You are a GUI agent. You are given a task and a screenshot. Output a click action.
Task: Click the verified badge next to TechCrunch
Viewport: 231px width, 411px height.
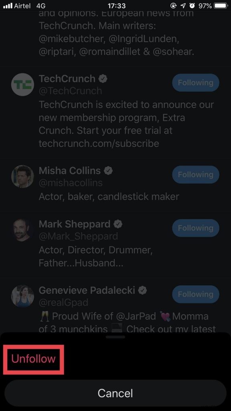(103, 79)
